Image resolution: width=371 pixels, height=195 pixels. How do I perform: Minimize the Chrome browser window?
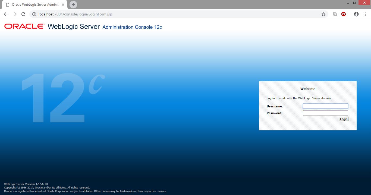[348, 3]
